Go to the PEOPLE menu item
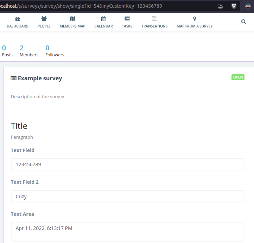Viewport: 254px width, 243px height. pos(44,26)
